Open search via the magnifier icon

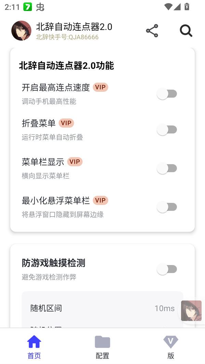pyautogui.click(x=186, y=30)
